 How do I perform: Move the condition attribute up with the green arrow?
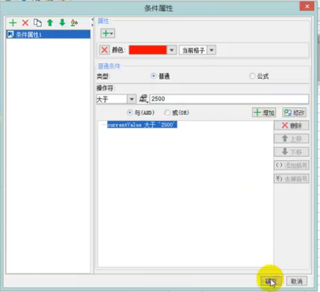pos(50,23)
